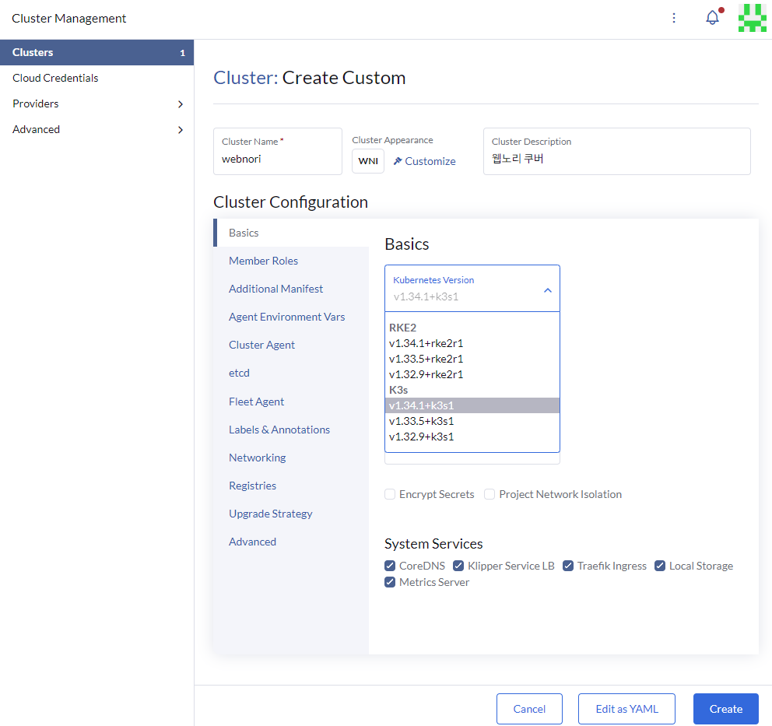Click Customize cluster appearance link

(425, 161)
